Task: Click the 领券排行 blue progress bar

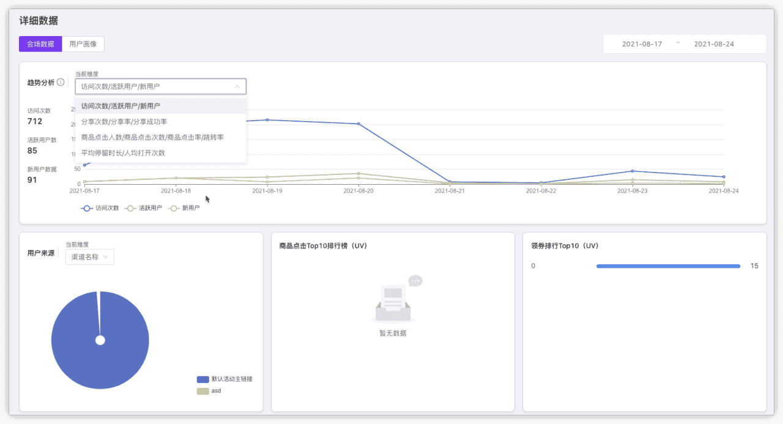Action: (x=668, y=266)
